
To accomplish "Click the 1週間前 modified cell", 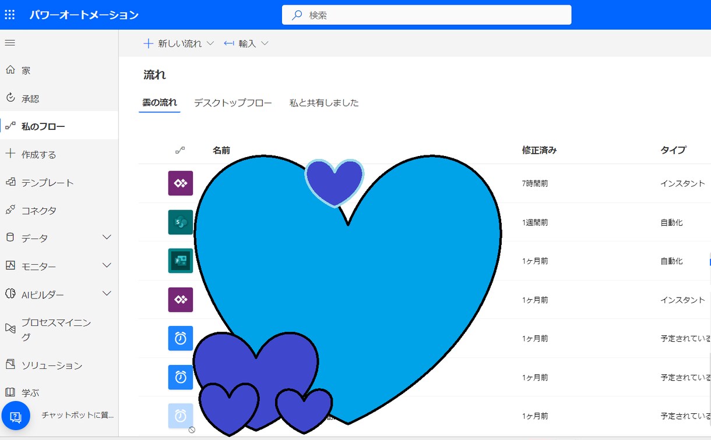I will point(535,222).
